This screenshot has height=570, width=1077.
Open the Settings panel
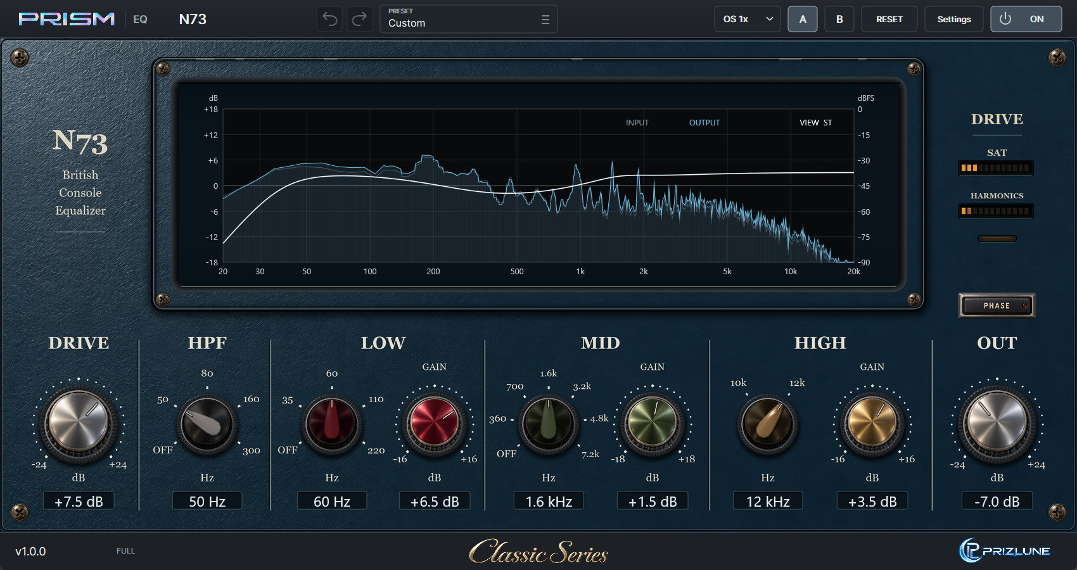(954, 19)
